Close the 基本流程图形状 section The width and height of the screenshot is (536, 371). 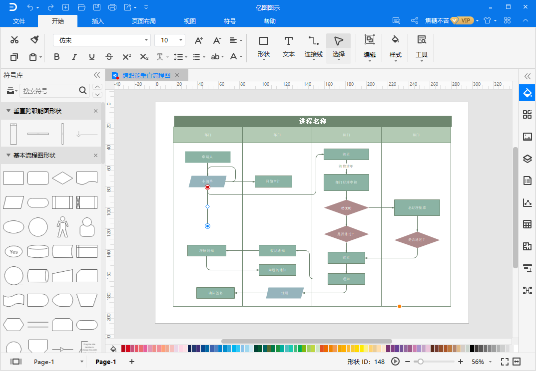[96, 155]
